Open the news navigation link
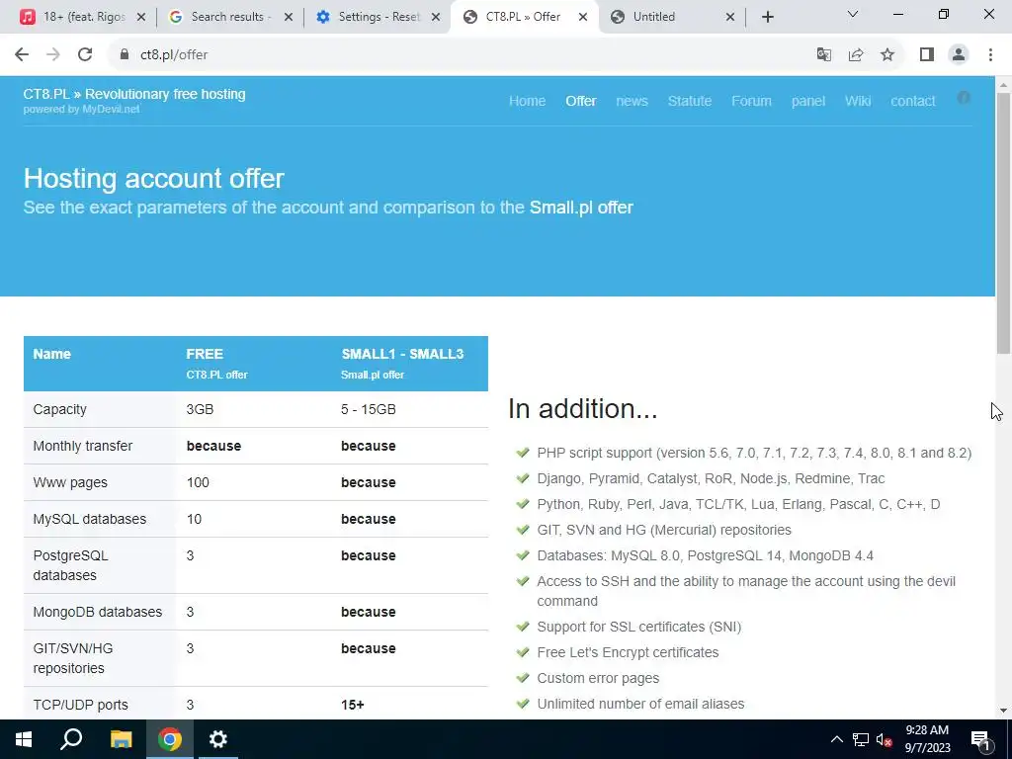This screenshot has height=759, width=1012. coord(632,101)
